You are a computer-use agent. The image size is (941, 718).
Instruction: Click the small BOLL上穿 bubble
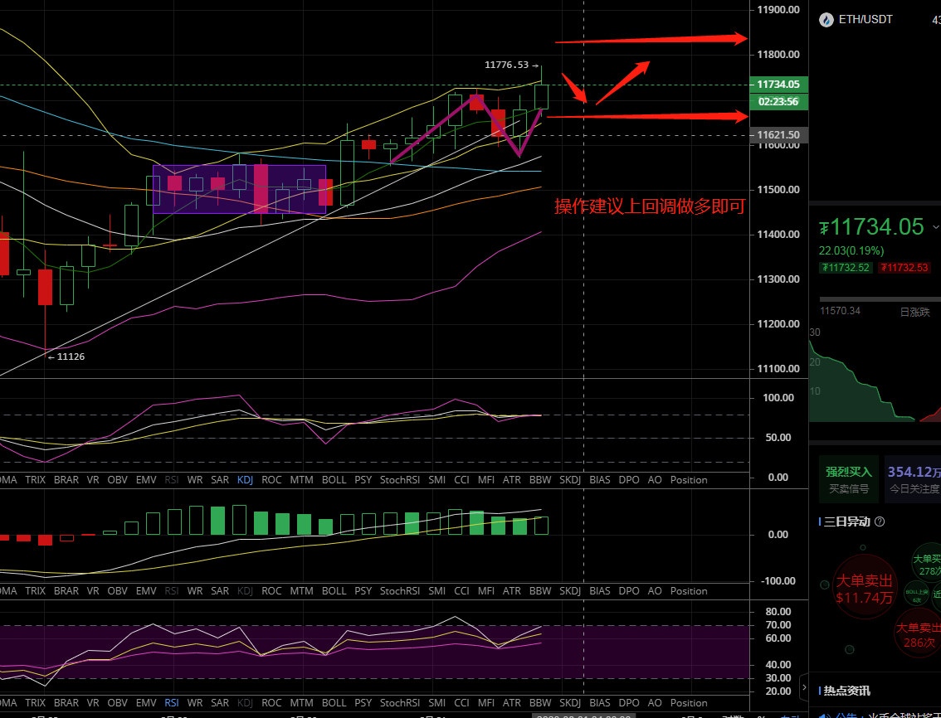(x=917, y=593)
